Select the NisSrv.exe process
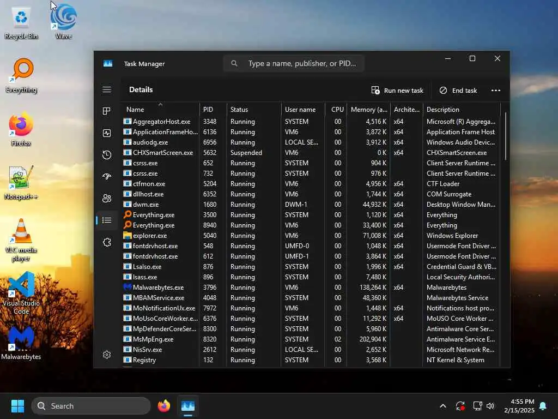The height and width of the screenshot is (419, 558). tap(311, 350)
